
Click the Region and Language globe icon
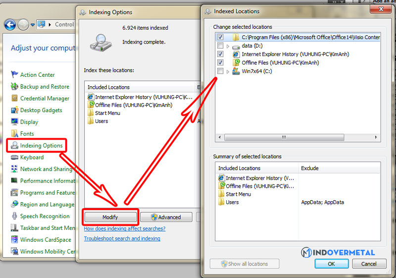14,205
